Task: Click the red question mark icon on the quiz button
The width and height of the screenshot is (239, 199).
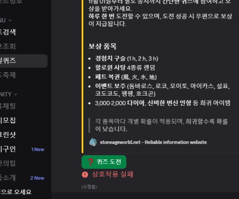Action: click(x=91, y=162)
